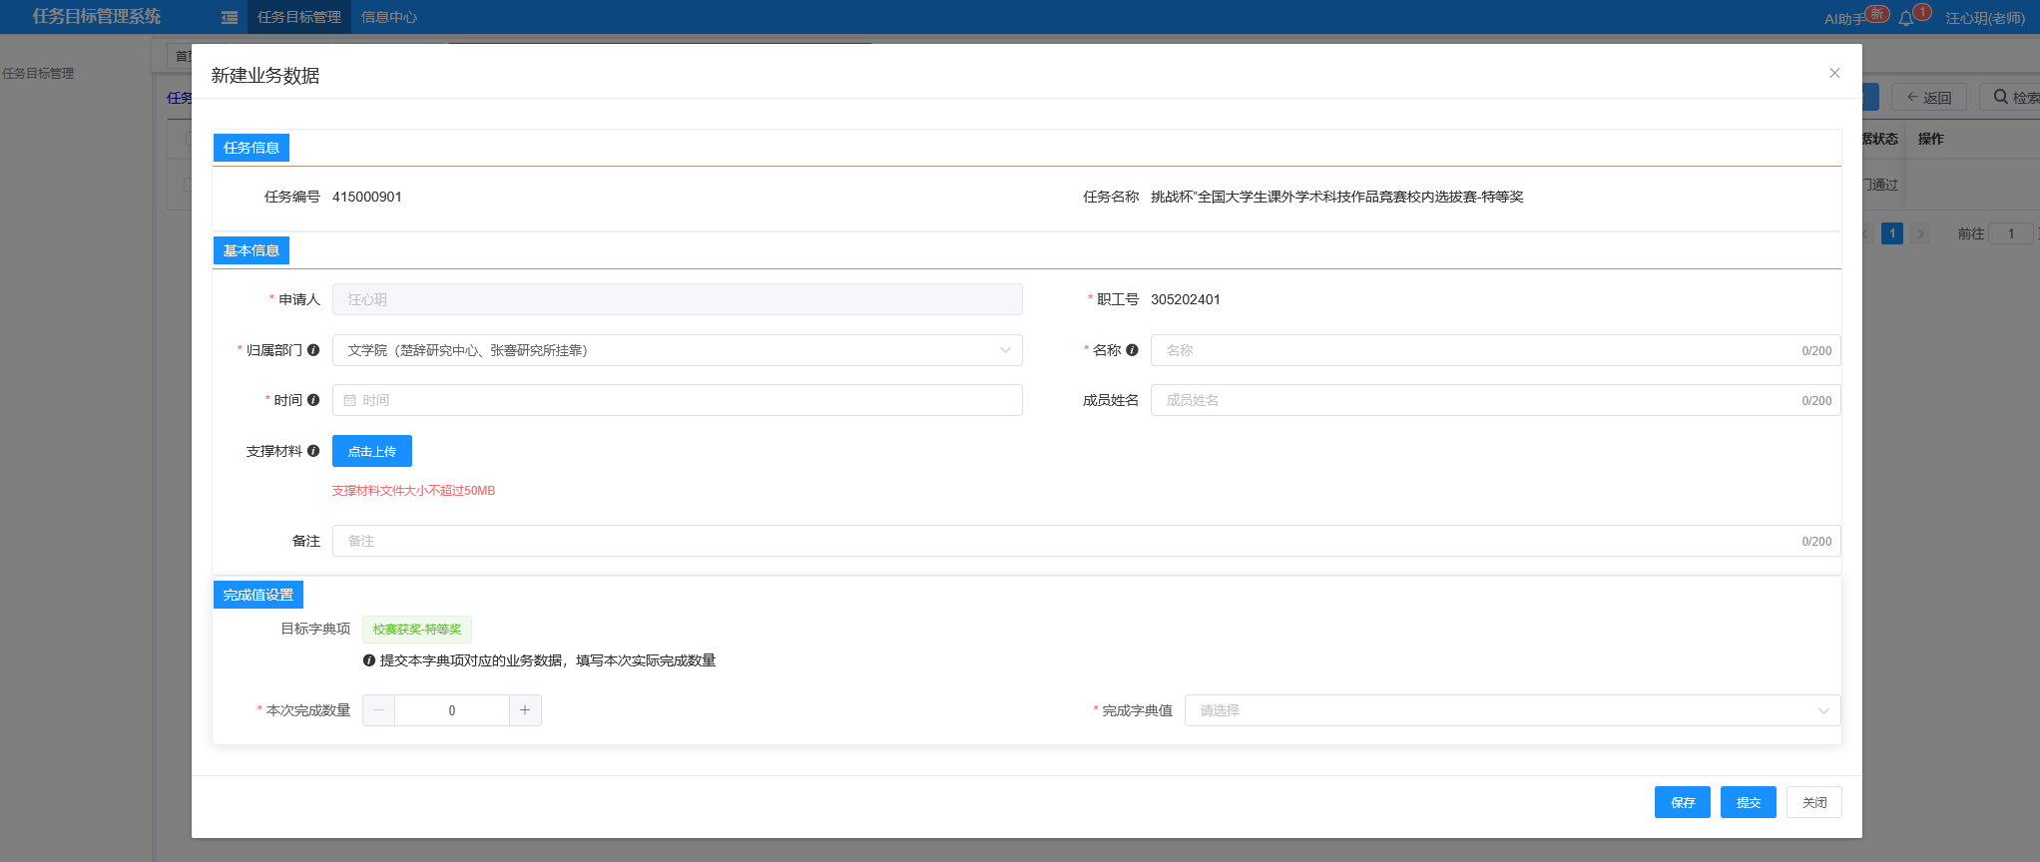The height and width of the screenshot is (862, 2040).
Task: Go to page 1 in pagination
Action: (1892, 233)
